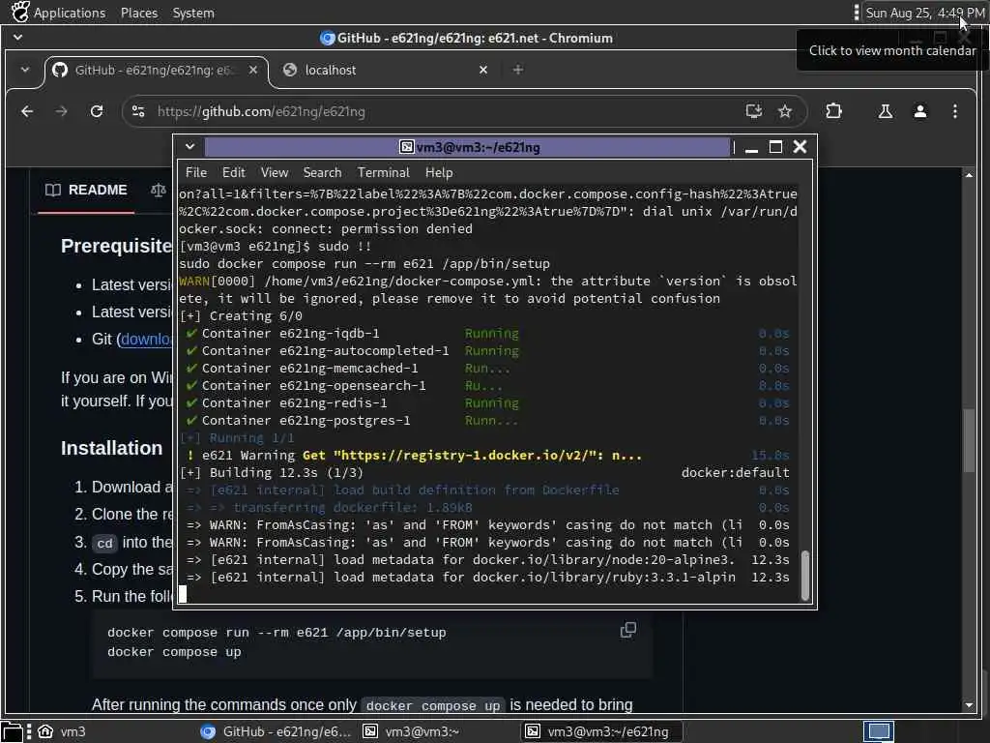Click 'sudo docker compose run' terminal line
The height and width of the screenshot is (743, 990).
click(364, 263)
